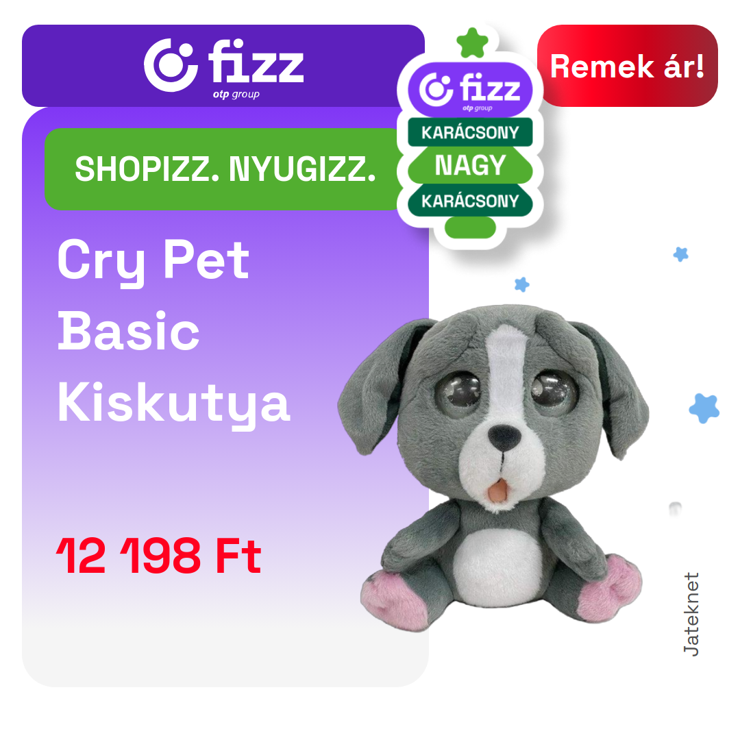Click the Remek ár! red badge
Viewport: 740px width, 740px height.
coord(627,66)
